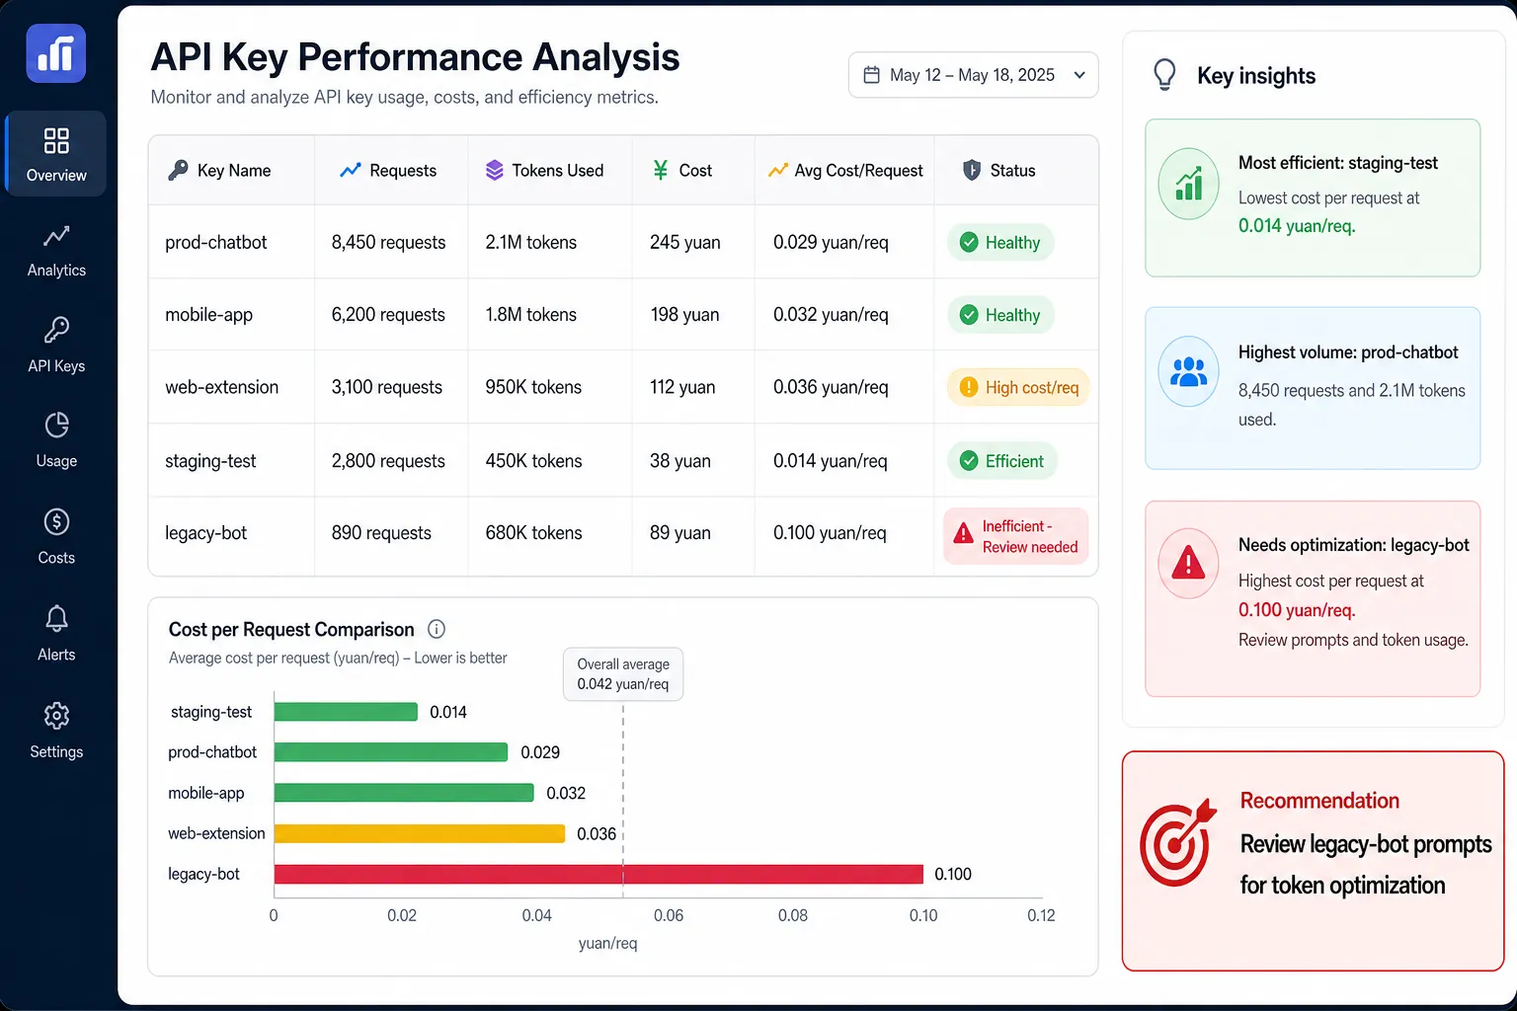1517x1011 pixels.
Task: Open Settings gear in sidebar
Action: [56, 731]
